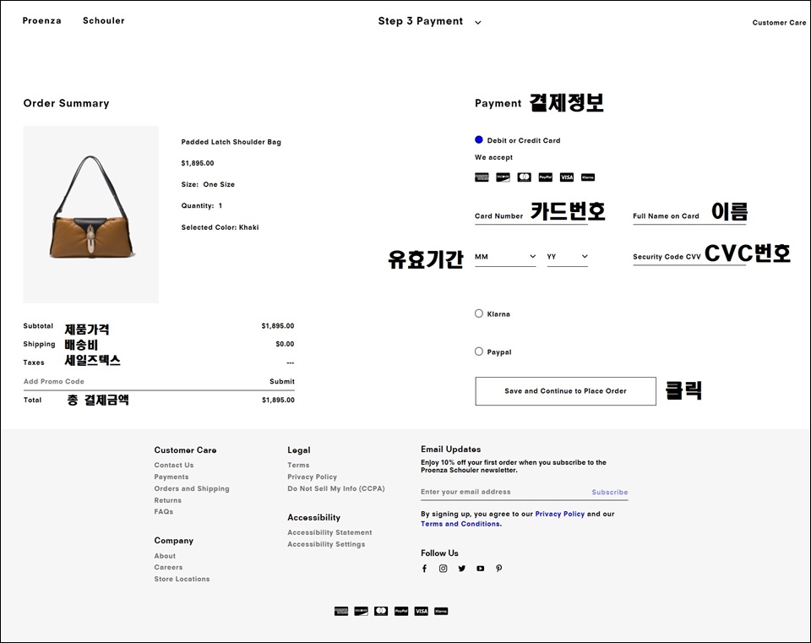Open Privacy Policy link under Legal

(312, 477)
